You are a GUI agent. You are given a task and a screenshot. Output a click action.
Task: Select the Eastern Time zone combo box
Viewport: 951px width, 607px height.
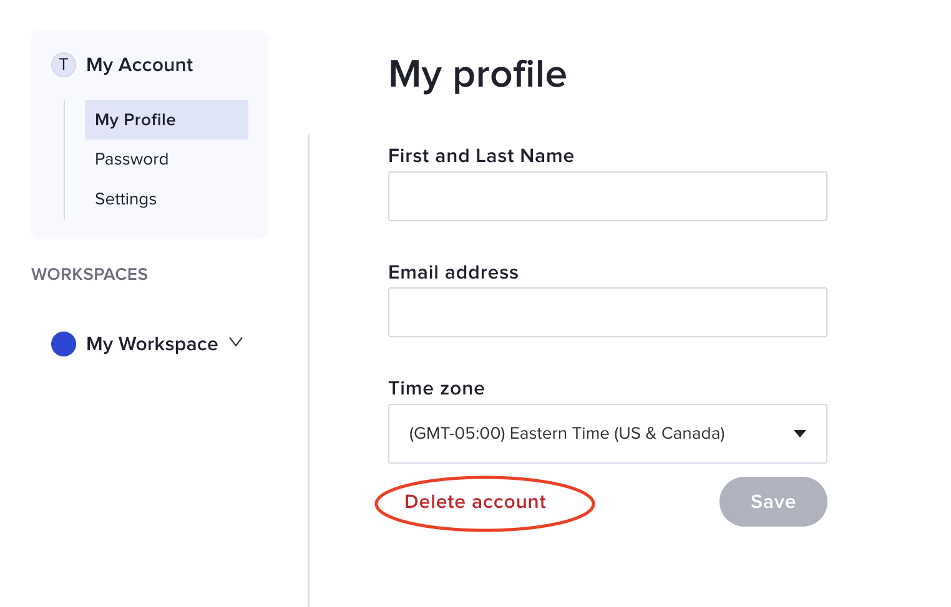(607, 434)
